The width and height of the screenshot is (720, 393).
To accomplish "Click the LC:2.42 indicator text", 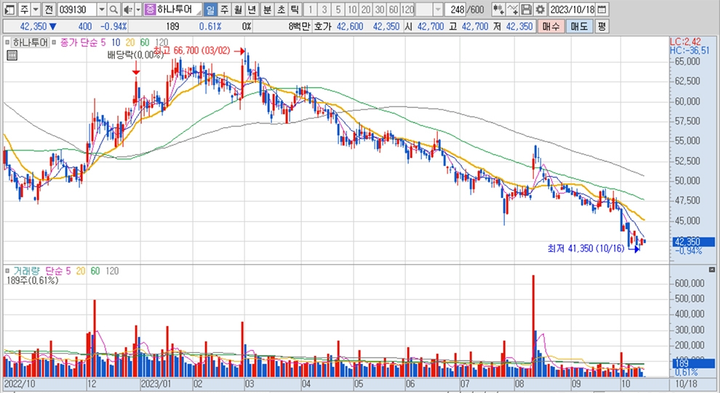I will point(685,42).
